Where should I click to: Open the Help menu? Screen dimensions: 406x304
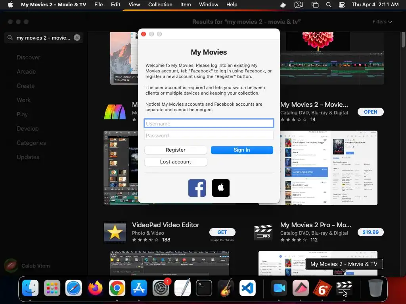pyautogui.click(x=232, y=5)
